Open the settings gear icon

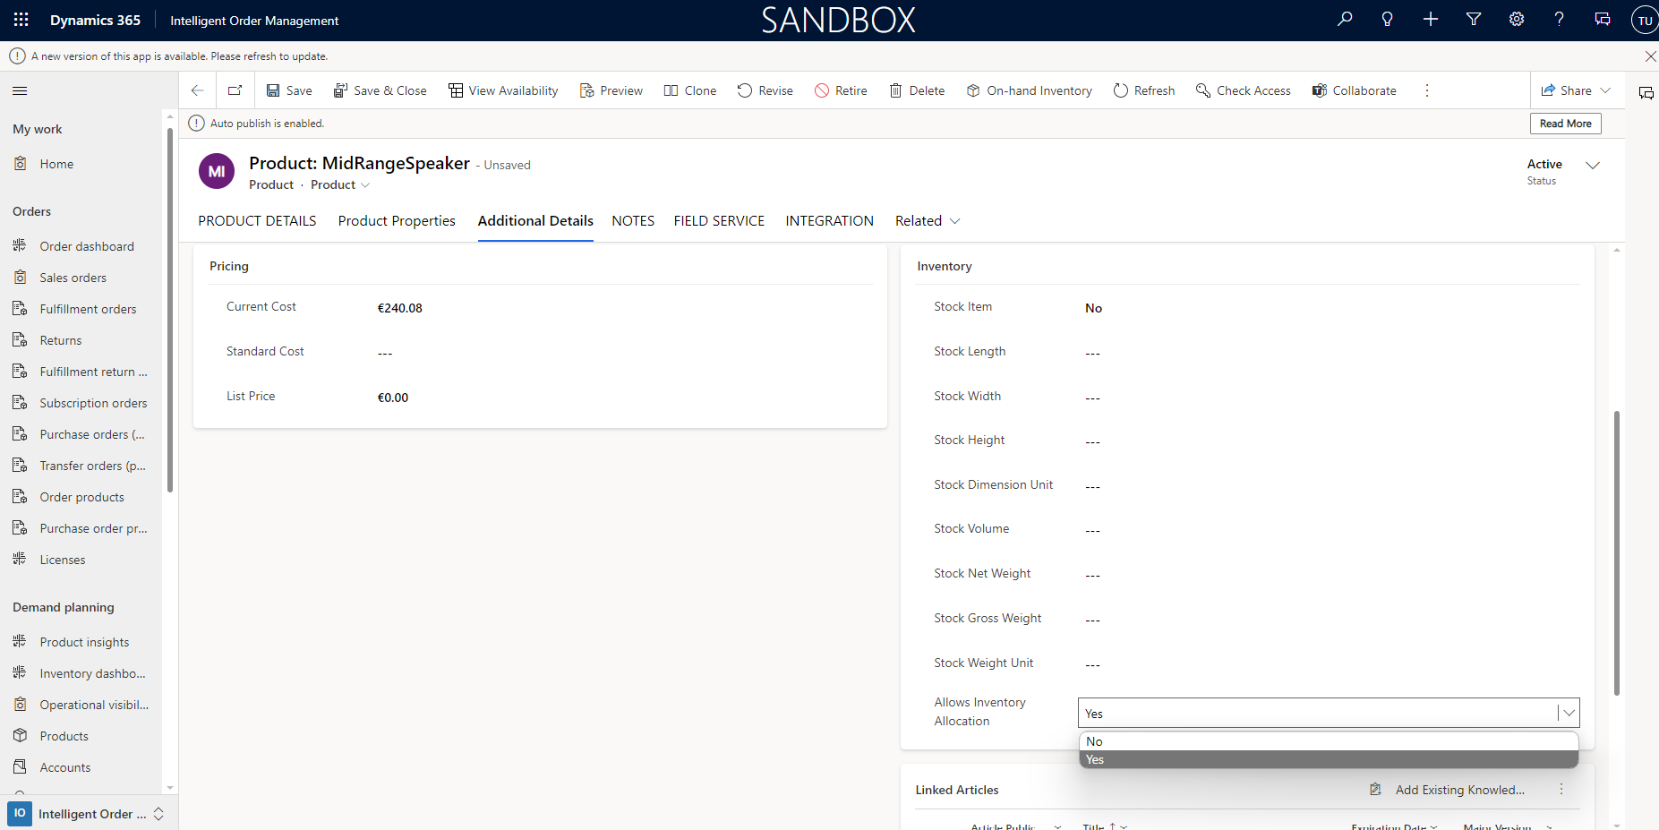point(1517,19)
